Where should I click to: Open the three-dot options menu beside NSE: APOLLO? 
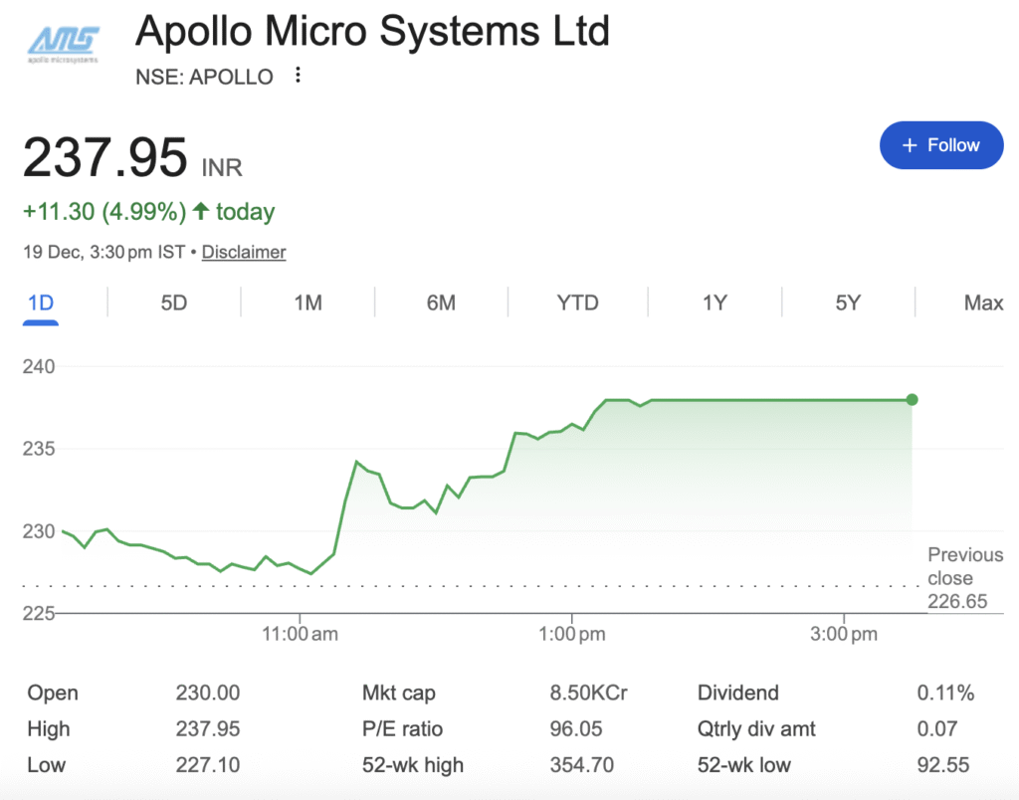click(x=298, y=76)
